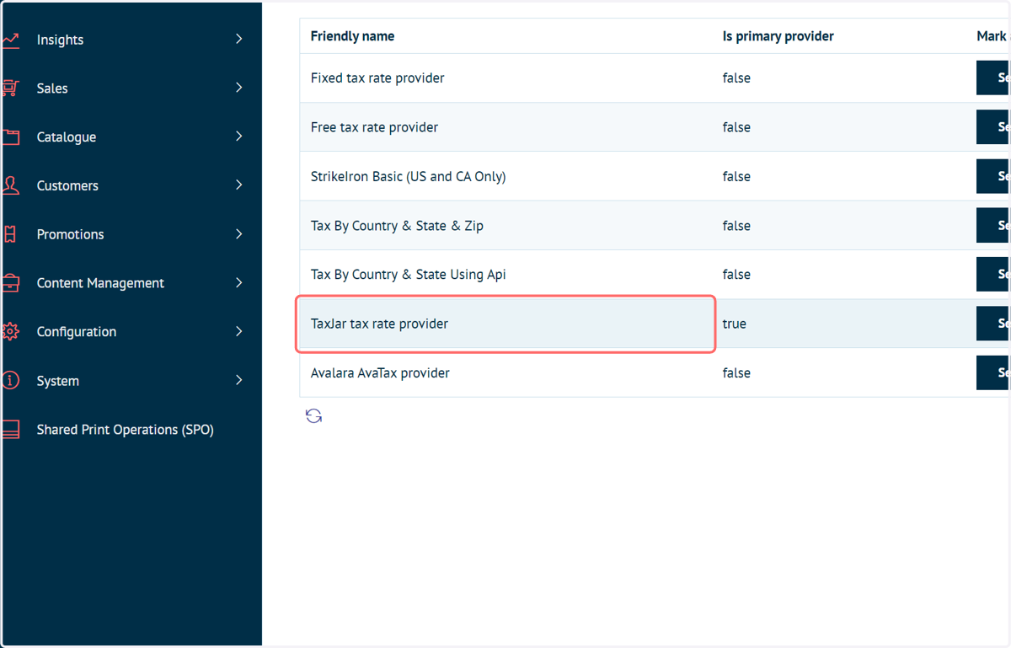The width and height of the screenshot is (1011, 648).
Task: Select StrikeIron Basic (US and CA Only)
Action: [x=408, y=176]
